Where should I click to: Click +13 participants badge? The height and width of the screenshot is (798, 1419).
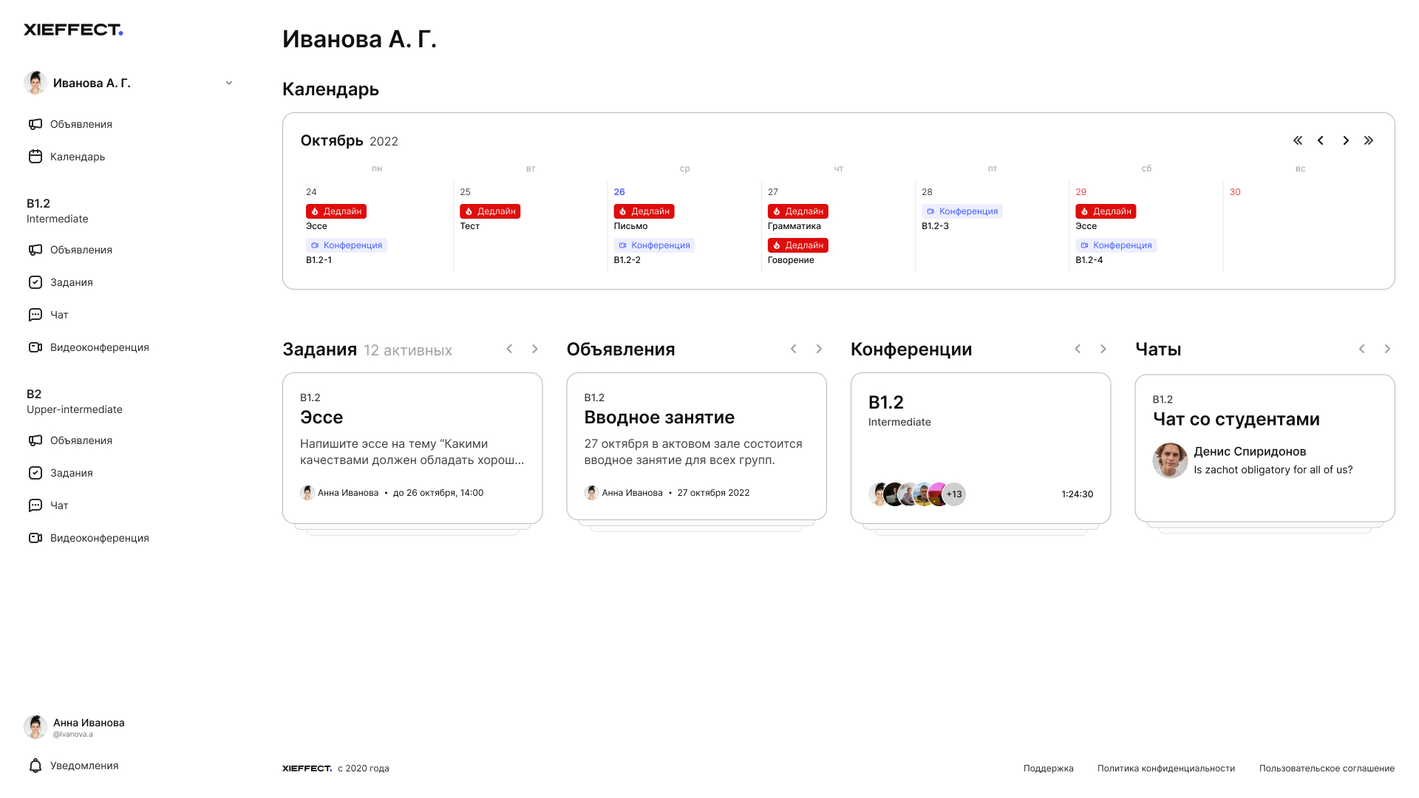(x=954, y=494)
